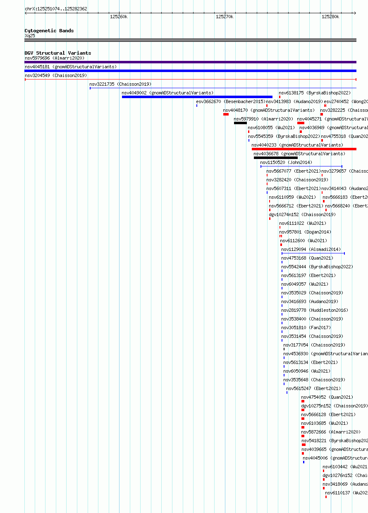
Task: Click the nsv4045181 gnomAD variant label
Action: tap(71, 67)
